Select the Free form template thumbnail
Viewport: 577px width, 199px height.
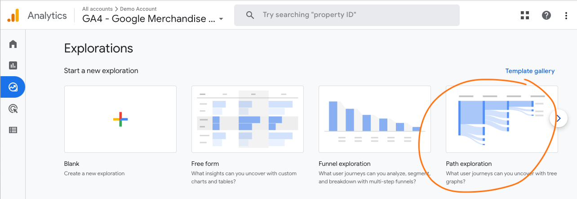point(248,119)
